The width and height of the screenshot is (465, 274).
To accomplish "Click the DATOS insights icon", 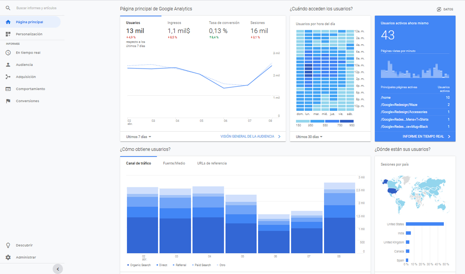I will pyautogui.click(x=439, y=9).
